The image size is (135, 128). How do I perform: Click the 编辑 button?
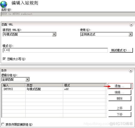click(120, 92)
